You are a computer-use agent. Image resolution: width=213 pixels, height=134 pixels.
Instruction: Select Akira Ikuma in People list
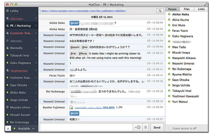click(180, 20)
